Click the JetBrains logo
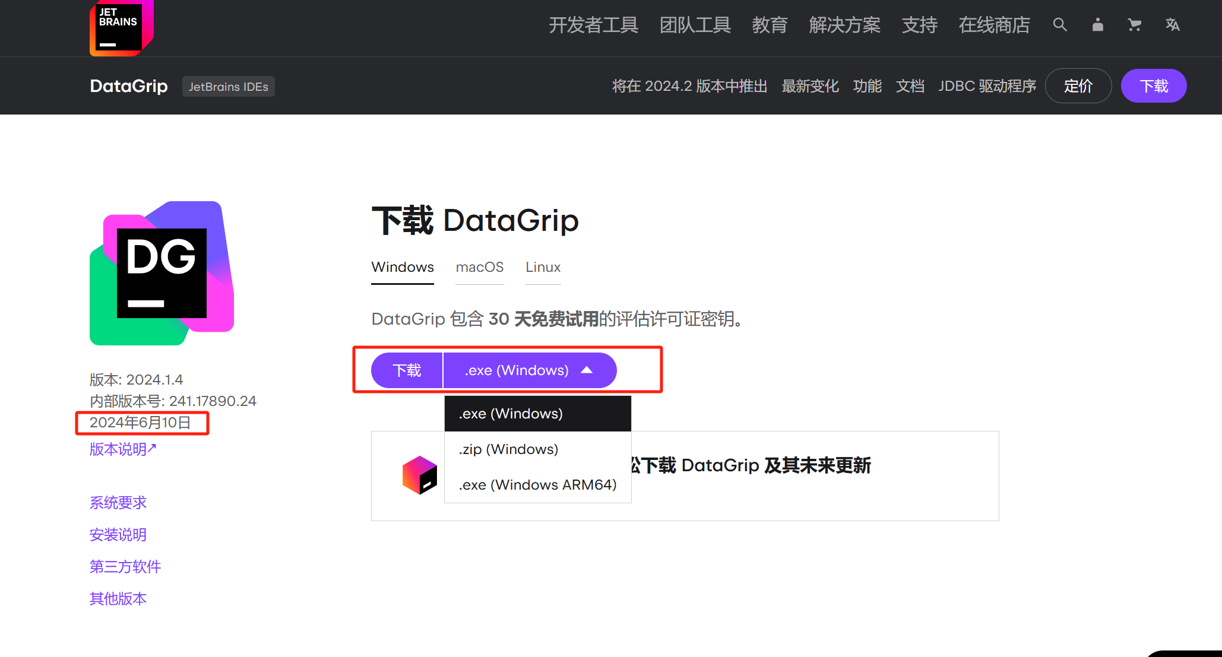 click(x=122, y=28)
